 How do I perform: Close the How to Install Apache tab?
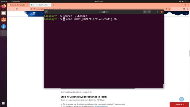tap(50, 5)
